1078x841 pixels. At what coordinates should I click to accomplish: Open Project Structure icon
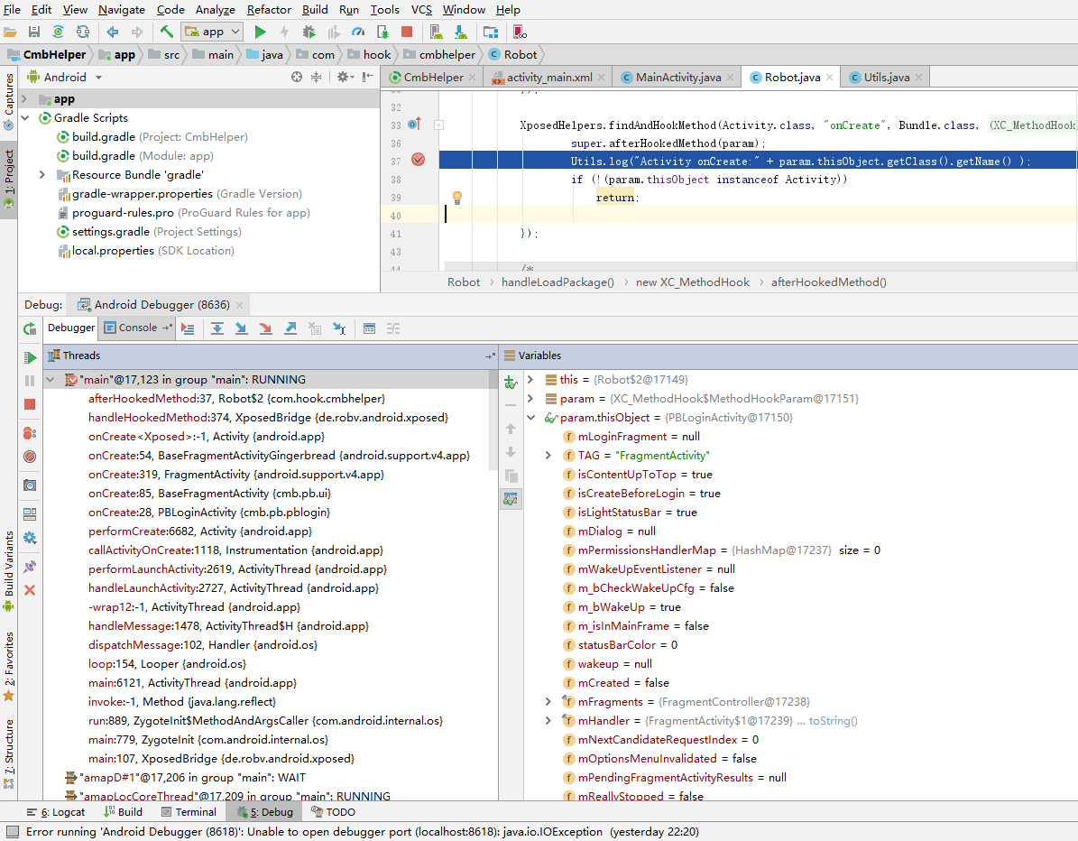click(x=490, y=32)
